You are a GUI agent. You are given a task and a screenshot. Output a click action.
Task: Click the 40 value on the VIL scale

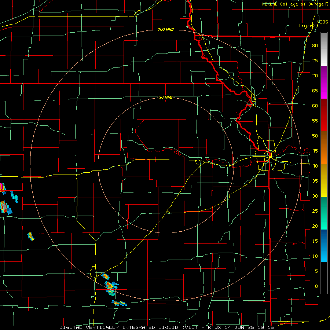pos(315,166)
